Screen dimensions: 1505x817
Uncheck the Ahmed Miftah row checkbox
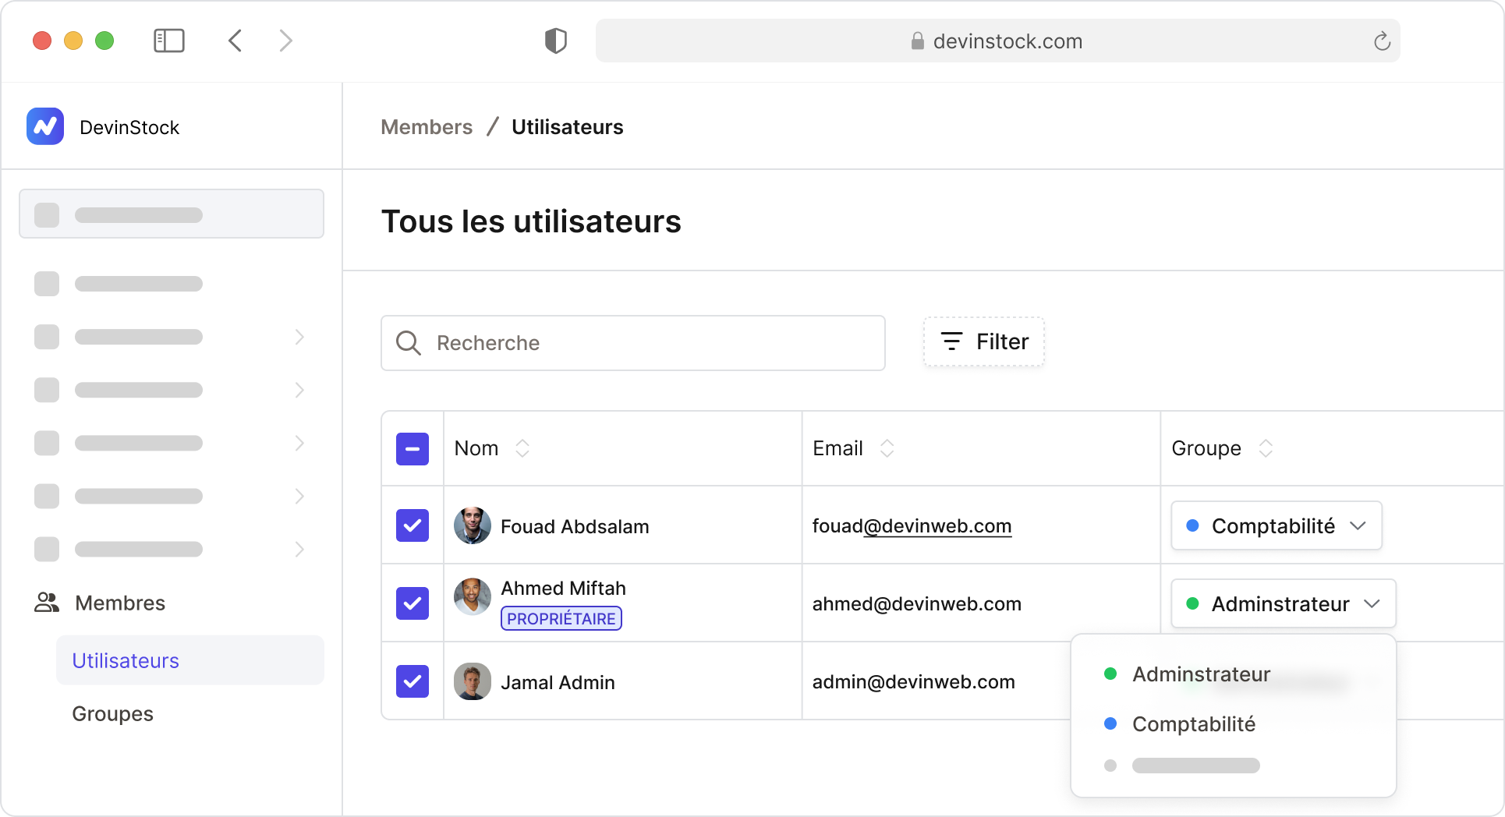[x=413, y=603]
